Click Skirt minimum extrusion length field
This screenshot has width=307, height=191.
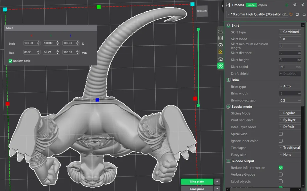coord(290,46)
